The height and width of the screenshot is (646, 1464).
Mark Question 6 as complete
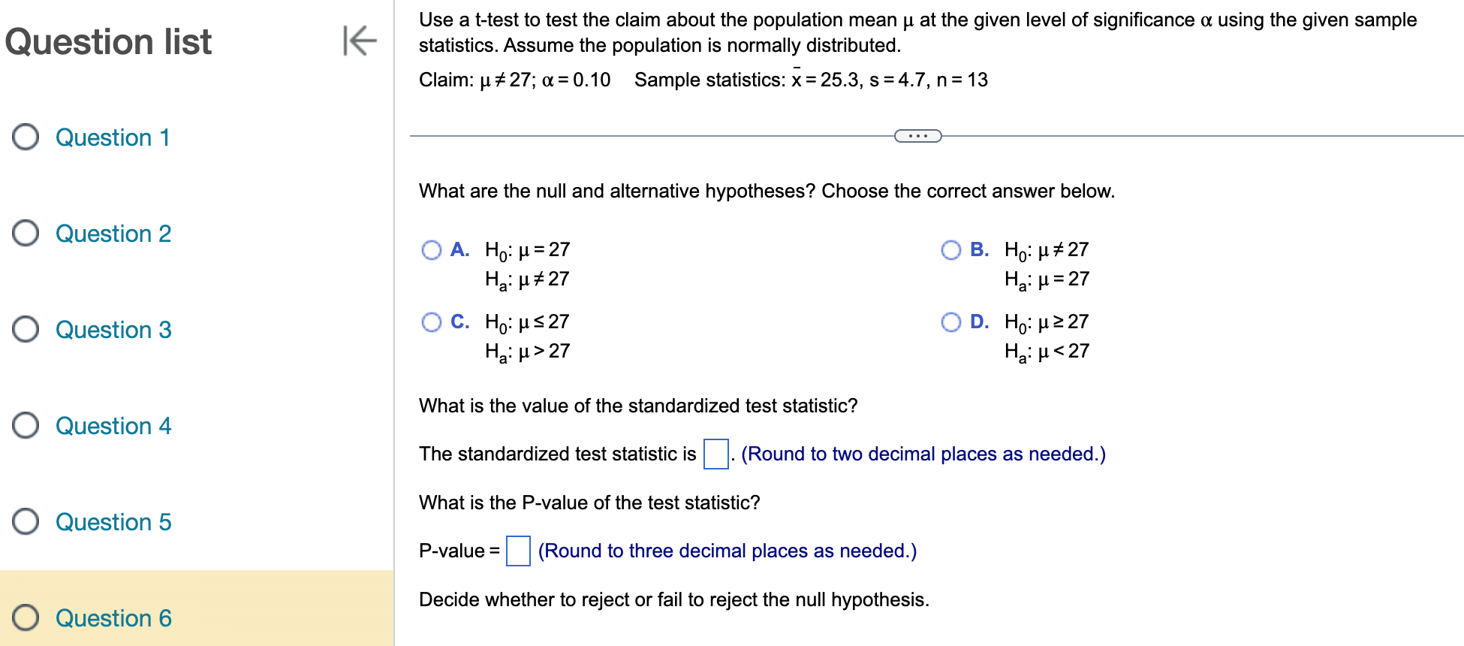25,618
